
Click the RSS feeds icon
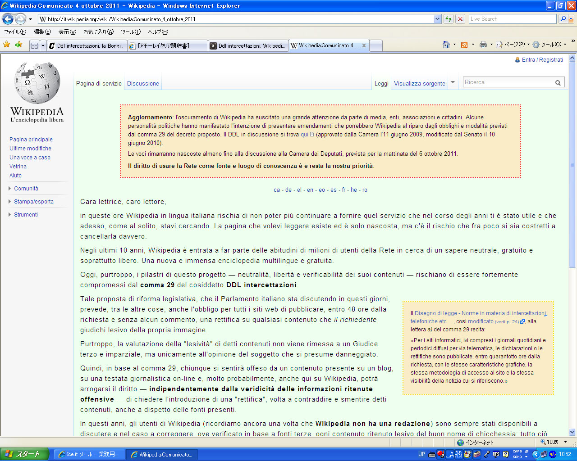point(464,45)
